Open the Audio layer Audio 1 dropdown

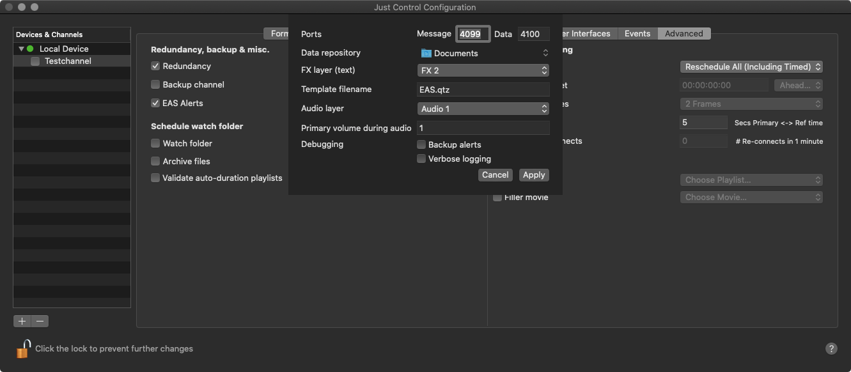pyautogui.click(x=483, y=109)
